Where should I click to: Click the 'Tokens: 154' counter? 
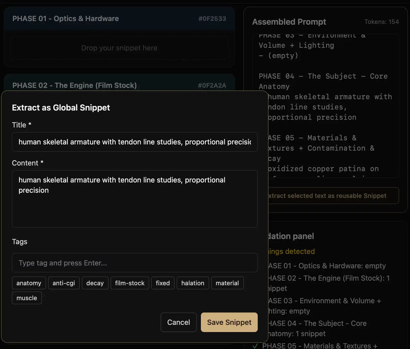point(381,22)
